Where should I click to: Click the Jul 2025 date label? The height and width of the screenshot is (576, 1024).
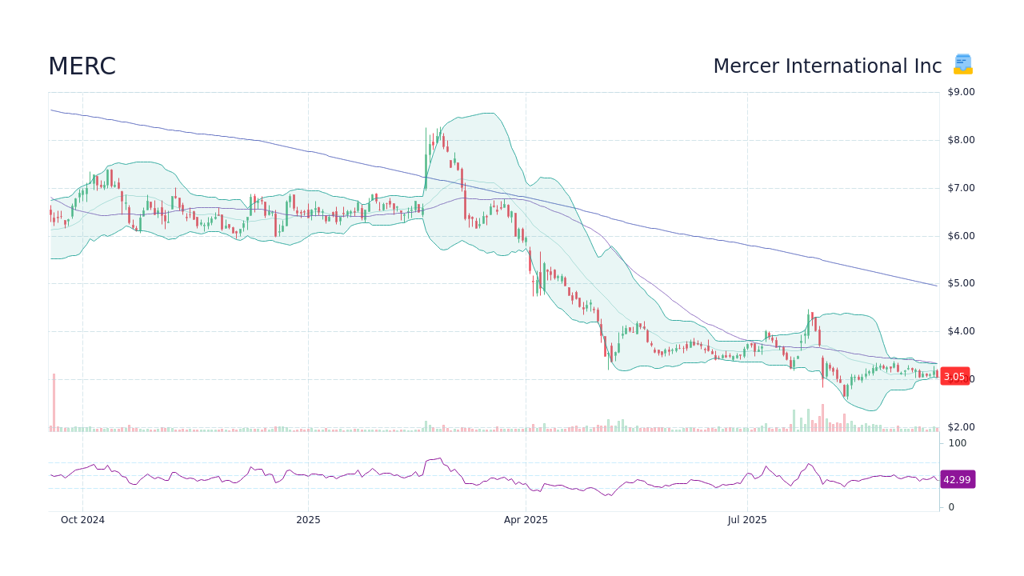pyautogui.click(x=747, y=520)
